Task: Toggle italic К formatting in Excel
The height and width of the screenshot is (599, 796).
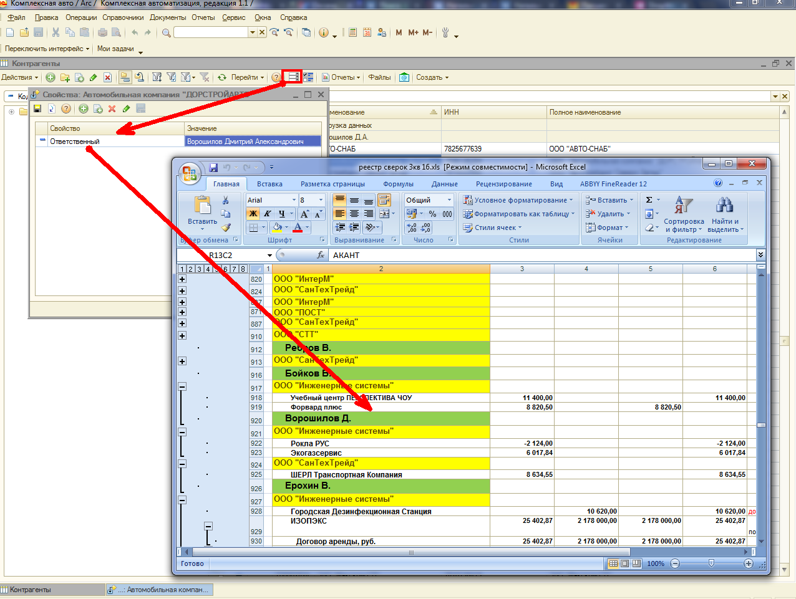Action: click(x=268, y=214)
